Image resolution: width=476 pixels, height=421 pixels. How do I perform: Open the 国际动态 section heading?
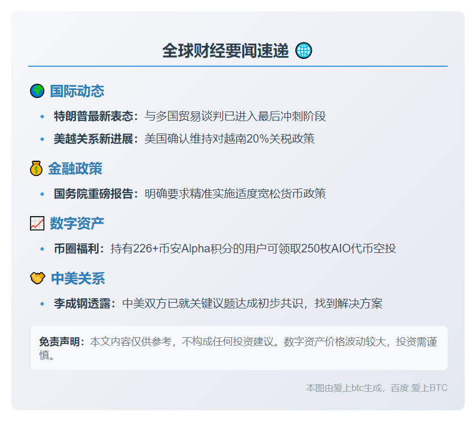point(77,91)
